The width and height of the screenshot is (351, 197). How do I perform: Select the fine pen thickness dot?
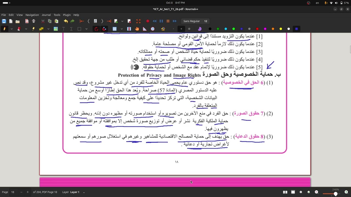pos(173,29)
